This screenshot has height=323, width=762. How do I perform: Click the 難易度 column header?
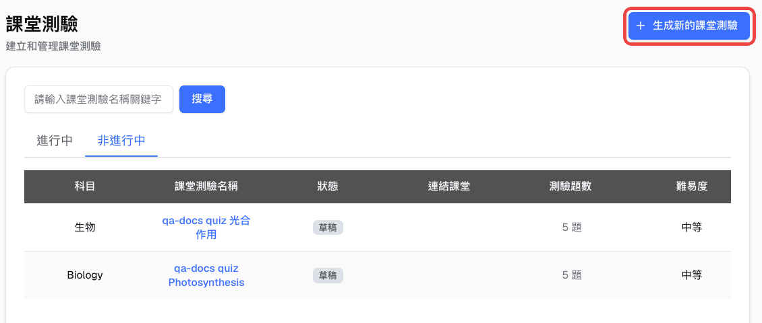692,186
